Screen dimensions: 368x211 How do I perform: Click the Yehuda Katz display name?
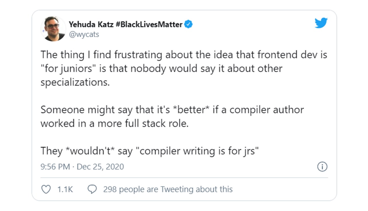pos(91,24)
